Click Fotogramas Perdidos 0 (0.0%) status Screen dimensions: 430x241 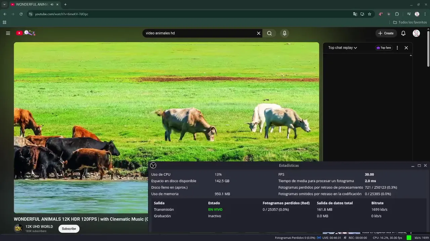[x=295, y=238]
